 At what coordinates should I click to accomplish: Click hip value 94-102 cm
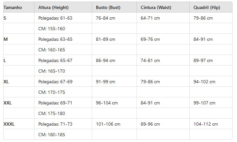[x=204, y=82]
